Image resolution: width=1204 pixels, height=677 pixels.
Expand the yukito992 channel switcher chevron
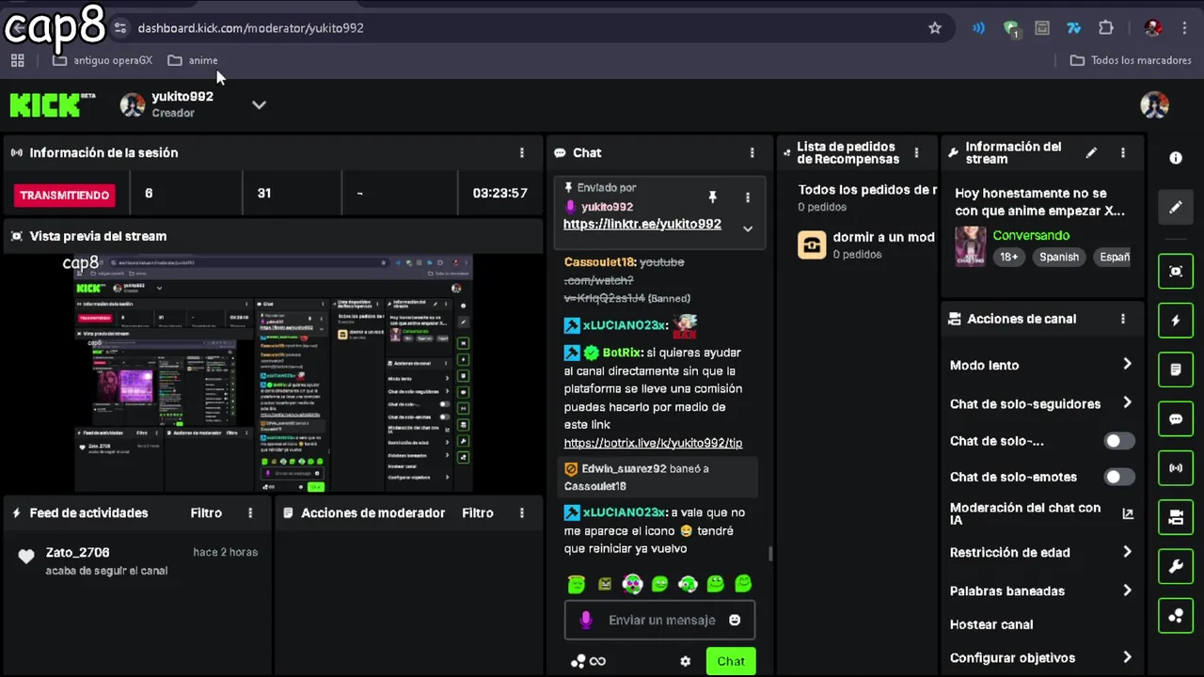coord(259,104)
